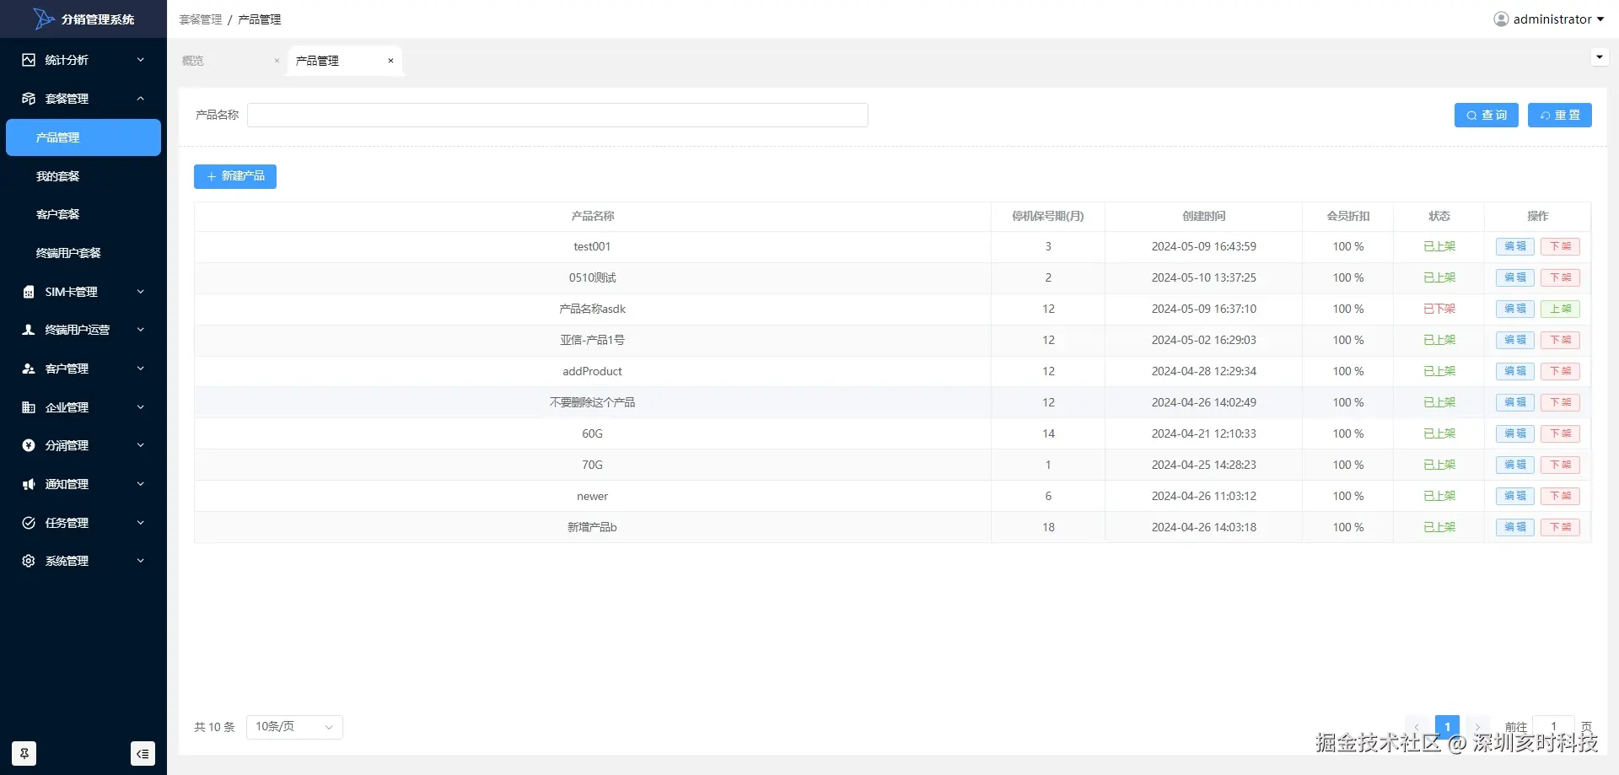Expand the 分润管理 menu chevron

(141, 445)
